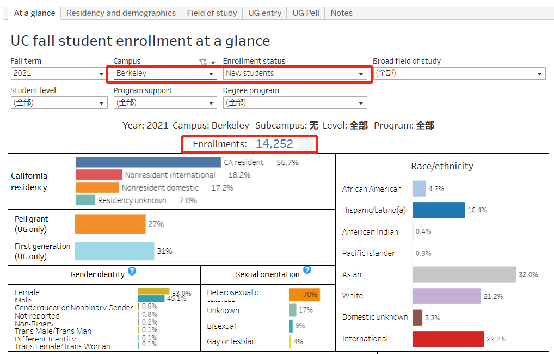This screenshot has height=354, width=554.
Task: Click the Gender identity help icon
Action: pos(132,271)
